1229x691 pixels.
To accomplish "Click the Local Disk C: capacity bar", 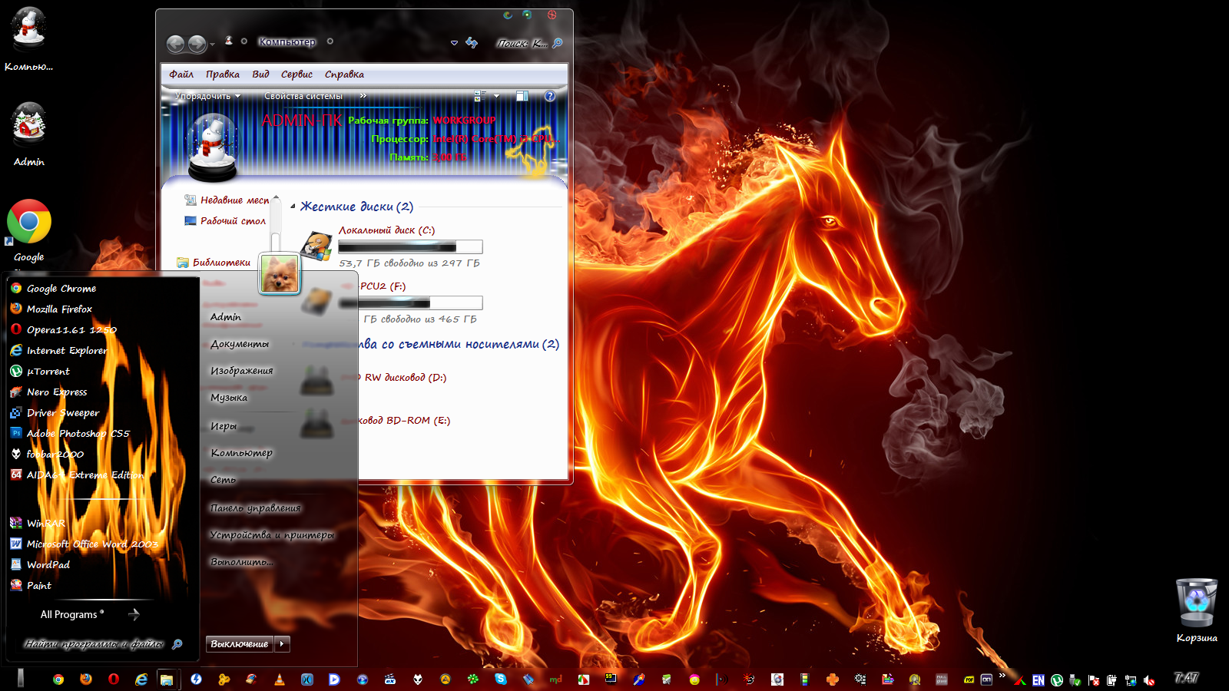I will (410, 246).
